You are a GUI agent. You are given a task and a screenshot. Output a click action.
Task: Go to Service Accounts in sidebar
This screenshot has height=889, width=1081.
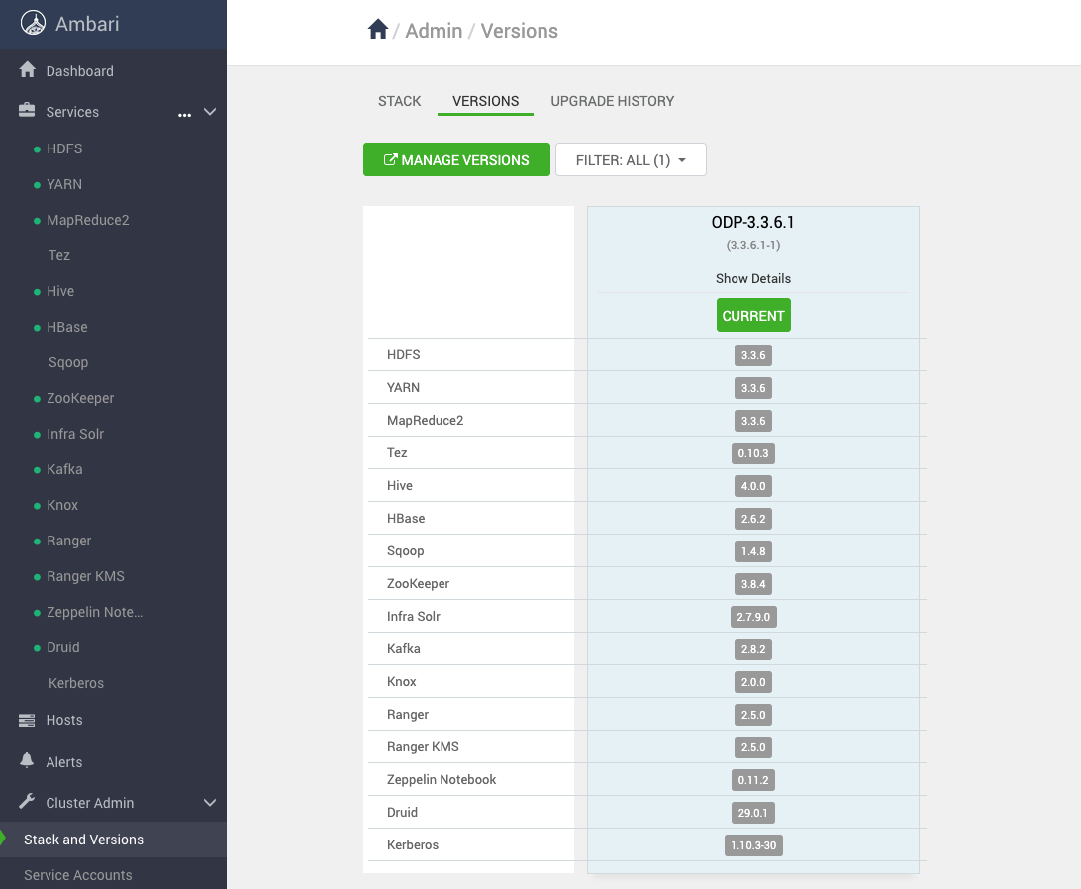tap(77, 875)
